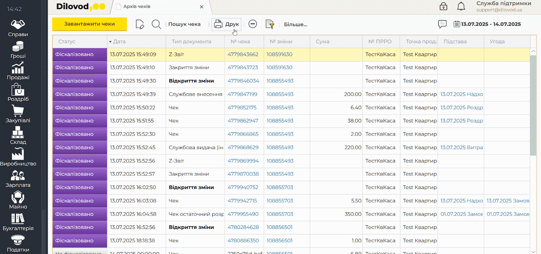541x254 pixels.
Task: Open the Гроші coins icon
Action: (x=18, y=46)
